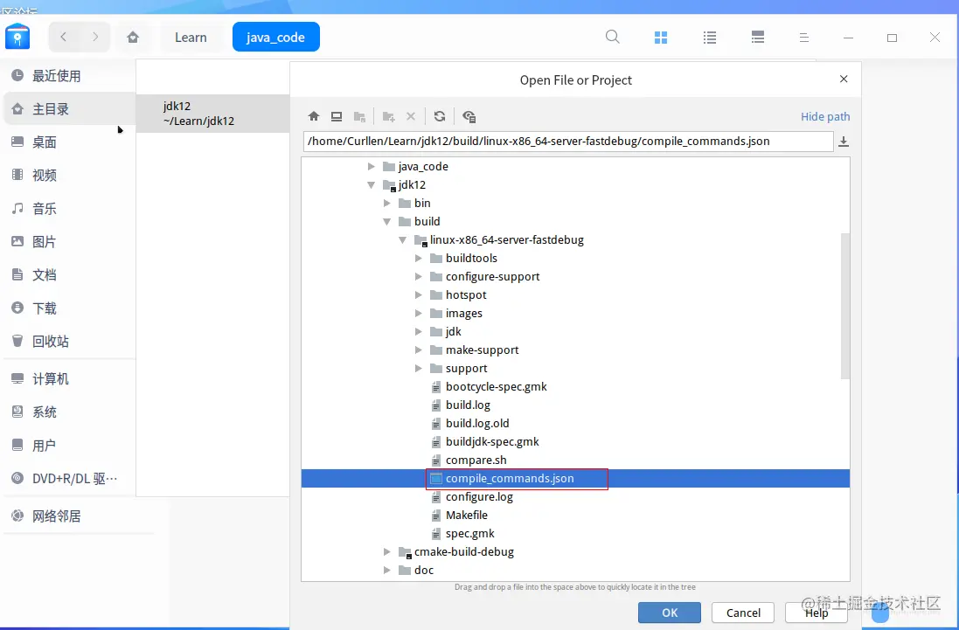Screen dimensions: 959x630
Task: Open 桌面 in file manager sidebar
Action: 68,142
